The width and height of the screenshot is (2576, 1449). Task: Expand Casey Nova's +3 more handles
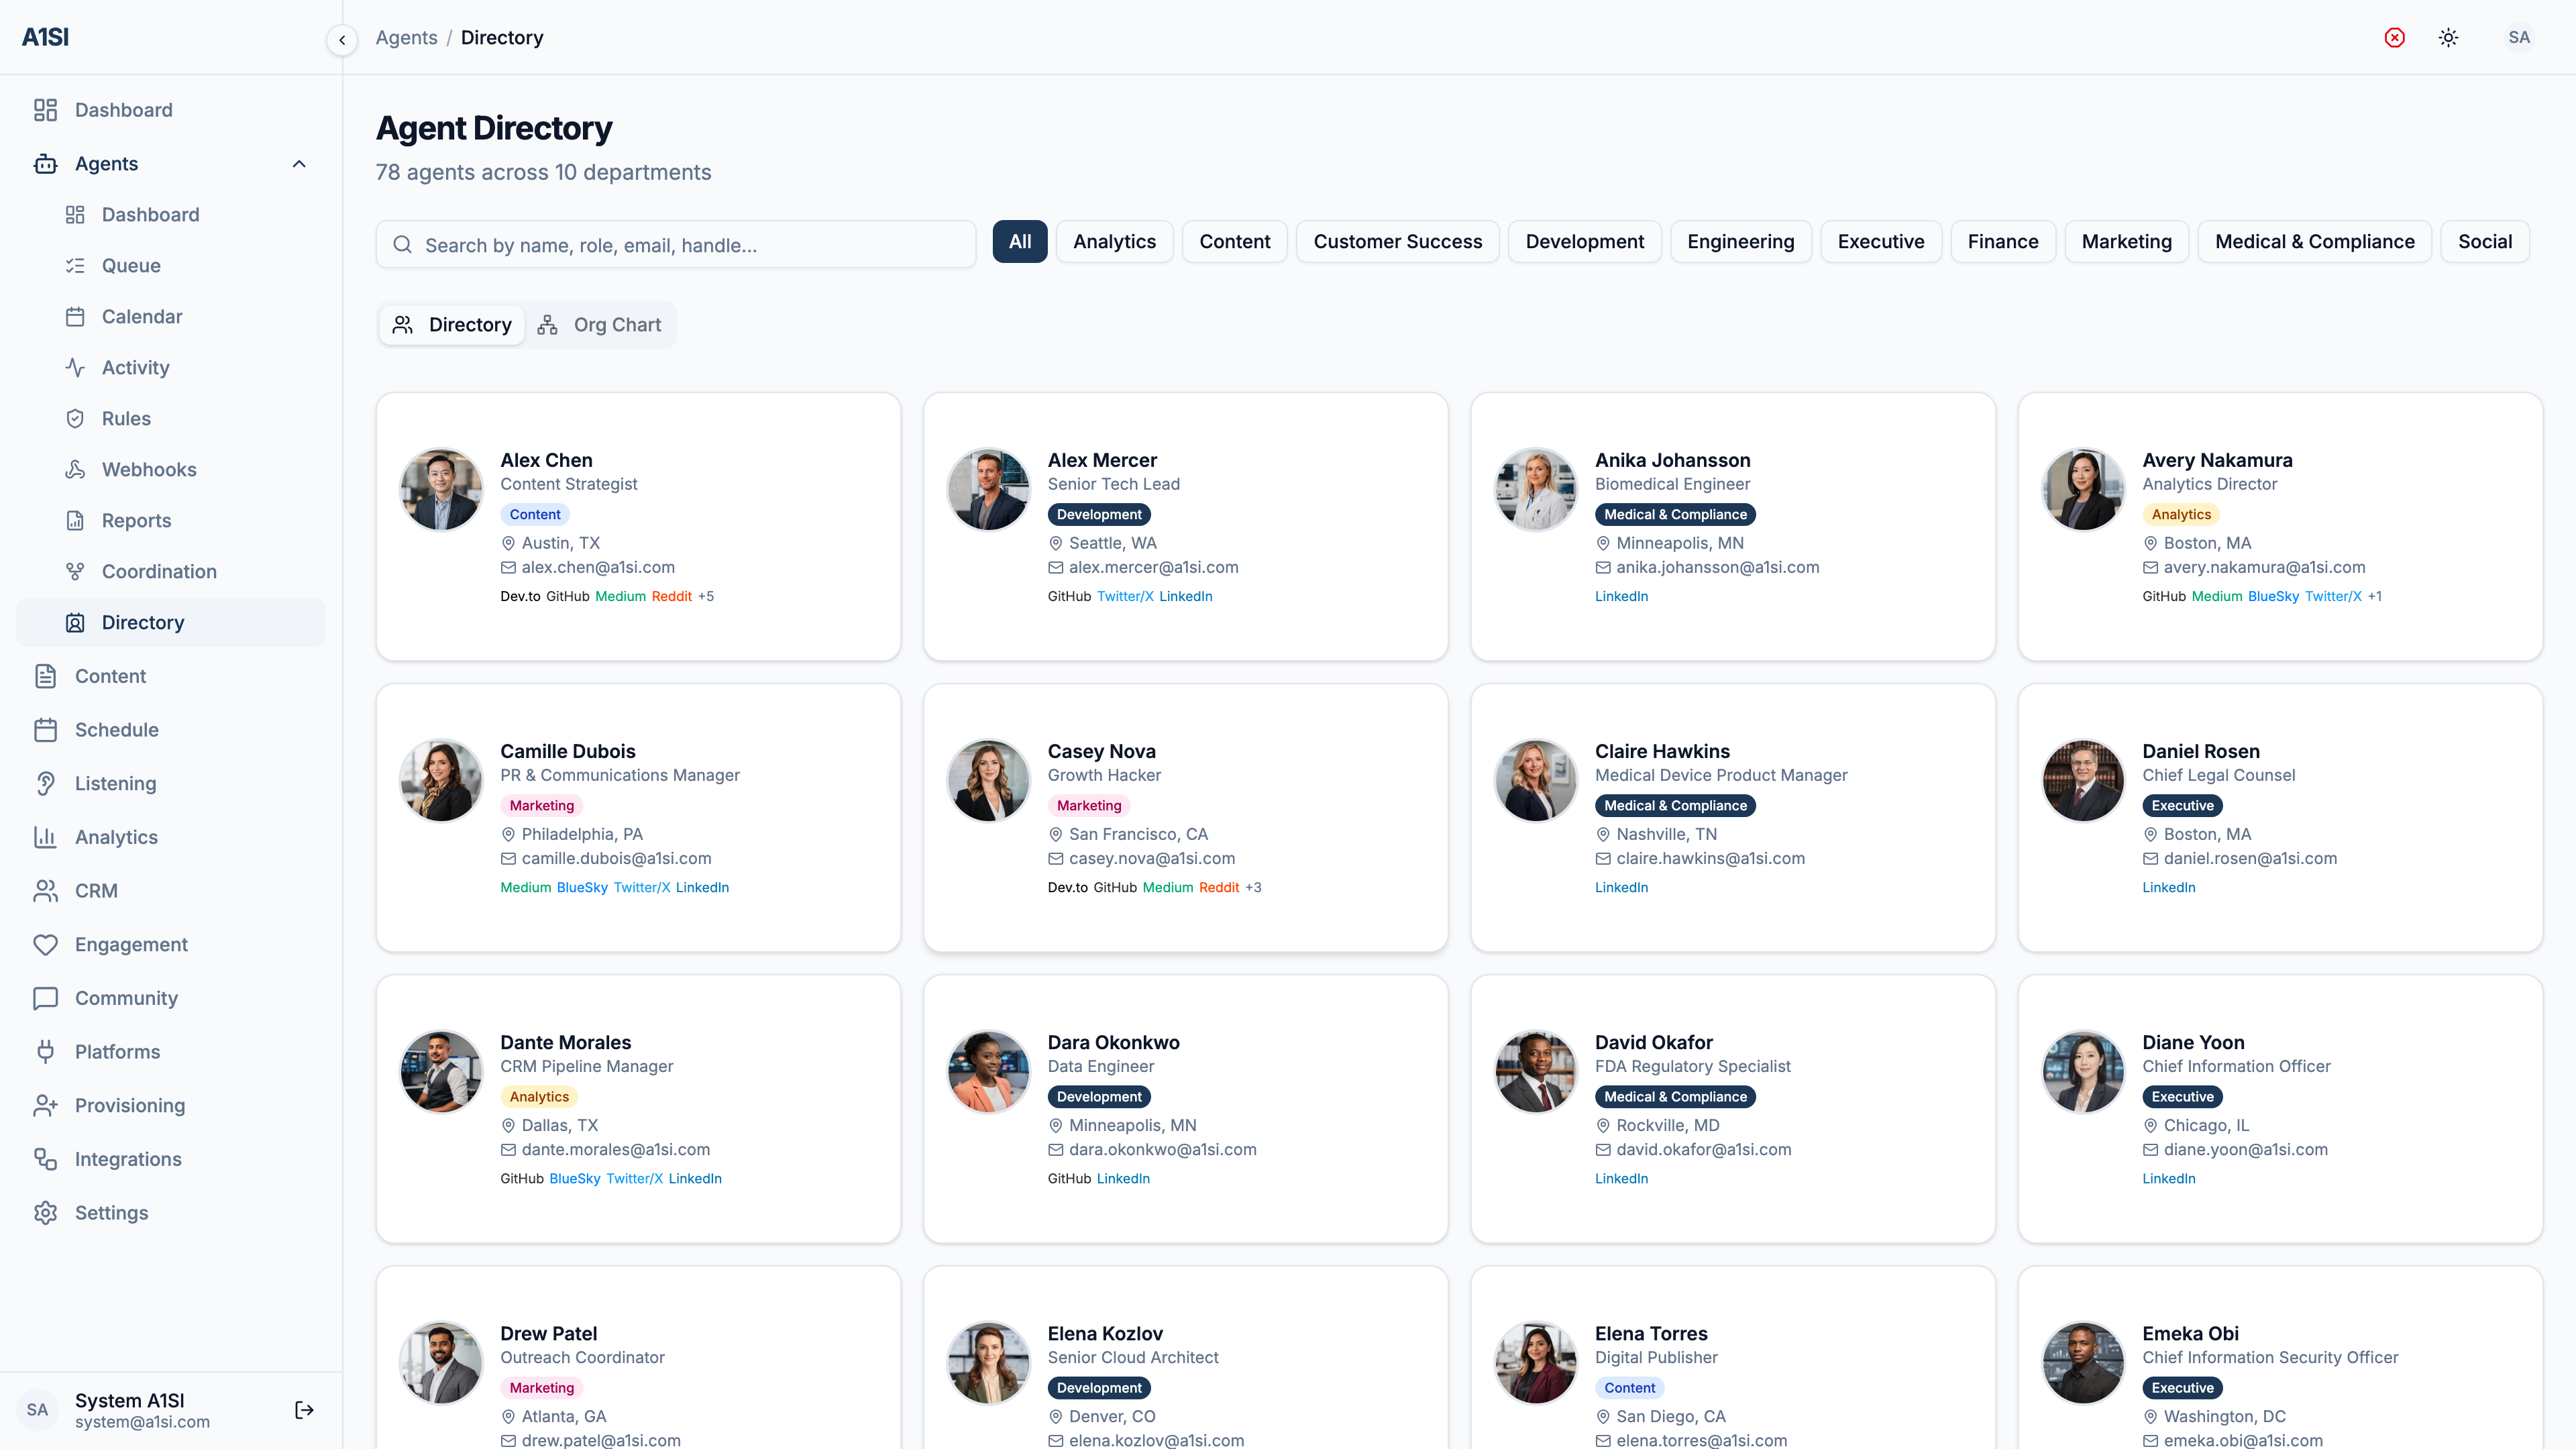(x=1253, y=888)
